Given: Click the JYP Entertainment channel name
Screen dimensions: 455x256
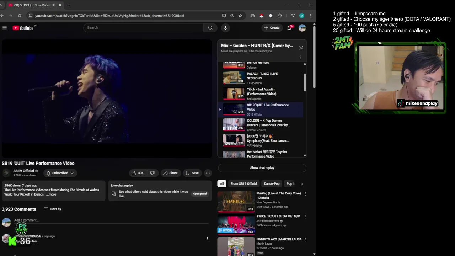Looking at the screenshot, I should (268, 221).
